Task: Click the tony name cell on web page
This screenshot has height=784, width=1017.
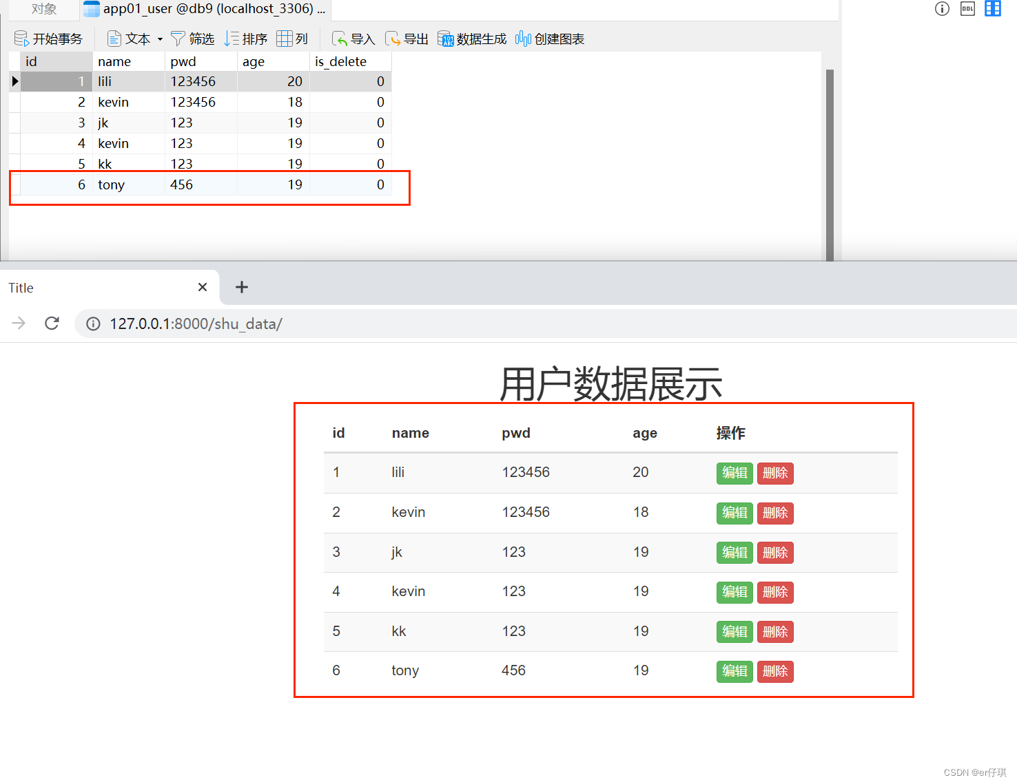Action: [x=405, y=670]
